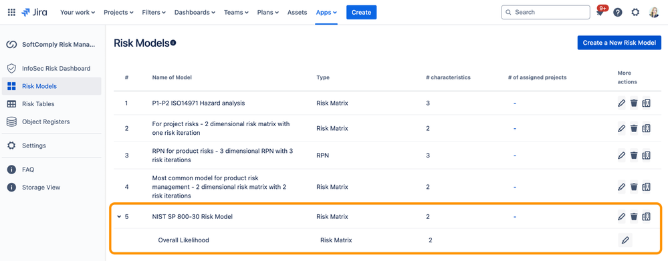Click the RPN type cell
Image resolution: width=668 pixels, height=261 pixels.
click(322, 156)
